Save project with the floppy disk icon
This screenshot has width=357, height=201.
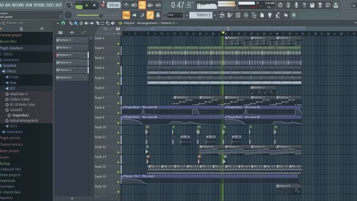point(312,5)
